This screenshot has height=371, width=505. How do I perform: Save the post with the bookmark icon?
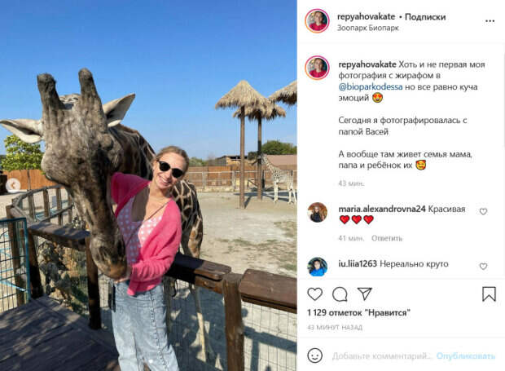point(489,294)
